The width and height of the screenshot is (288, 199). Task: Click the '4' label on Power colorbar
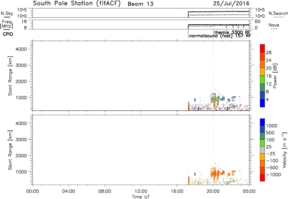267,100
